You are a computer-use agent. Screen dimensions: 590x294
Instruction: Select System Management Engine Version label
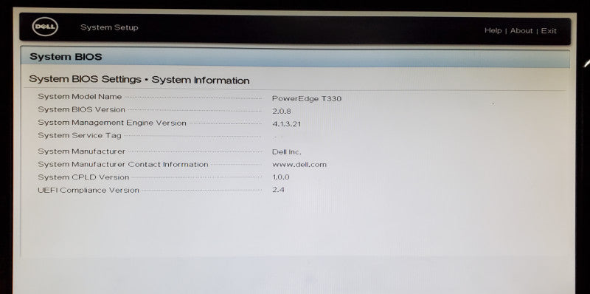(x=112, y=123)
